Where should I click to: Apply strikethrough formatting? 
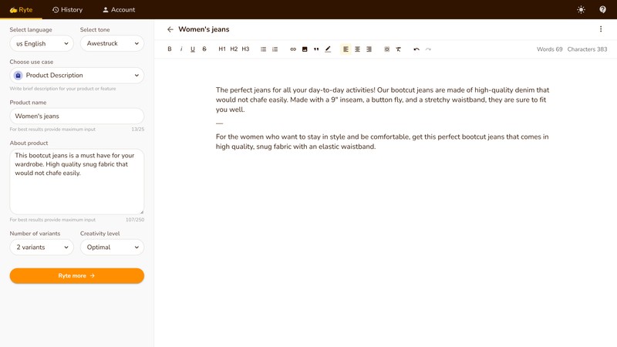[204, 49]
